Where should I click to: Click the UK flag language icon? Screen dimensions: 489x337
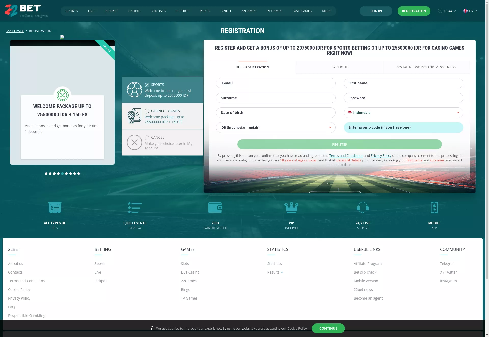[x=466, y=11]
